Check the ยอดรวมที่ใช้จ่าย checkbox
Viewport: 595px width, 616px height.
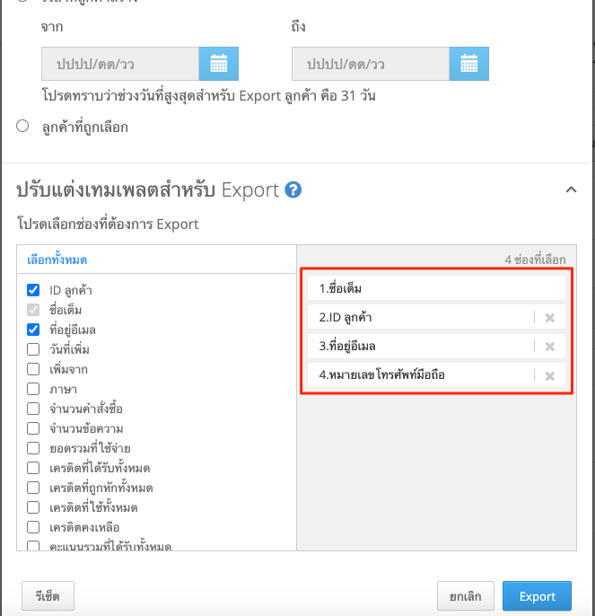pos(33,448)
